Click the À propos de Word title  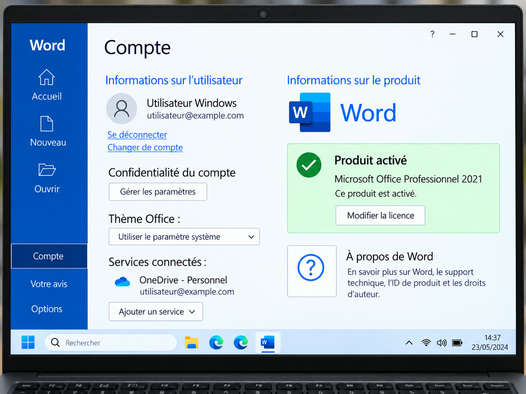(x=390, y=257)
